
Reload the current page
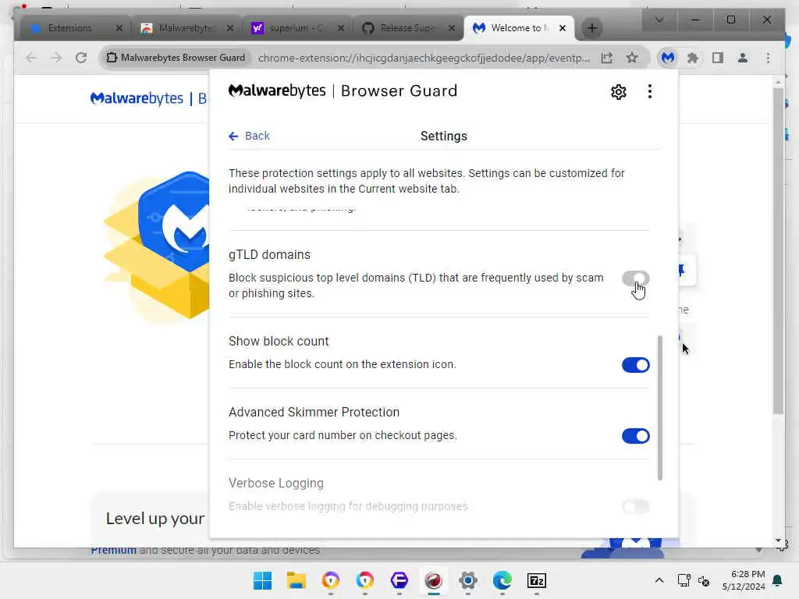(x=81, y=58)
